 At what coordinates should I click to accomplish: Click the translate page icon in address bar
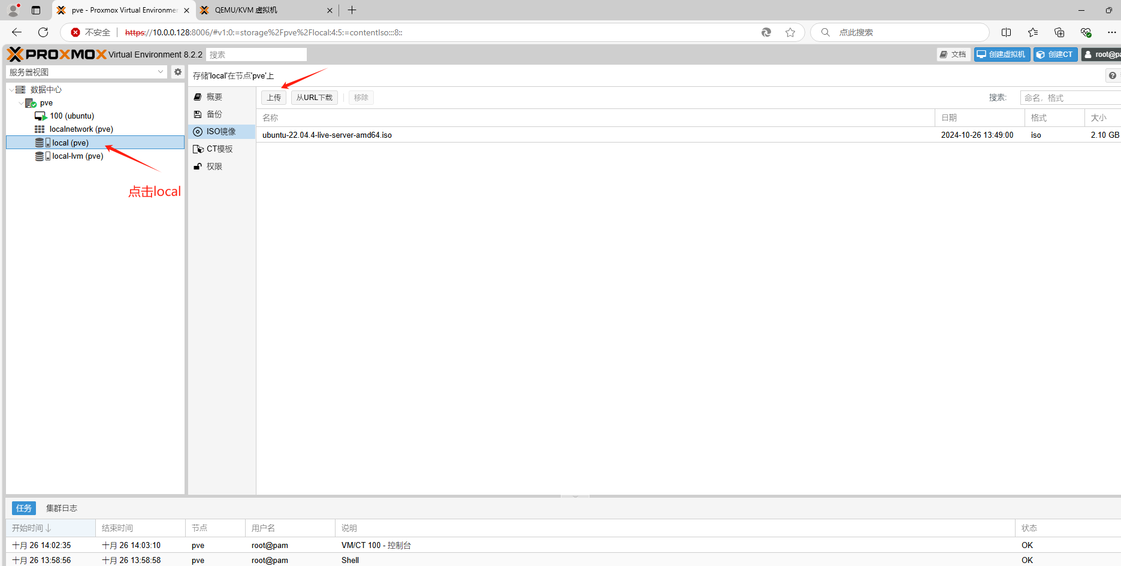(766, 32)
